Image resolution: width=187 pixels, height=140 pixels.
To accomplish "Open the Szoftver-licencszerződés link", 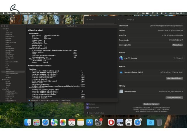I will [x=141, y=108].
